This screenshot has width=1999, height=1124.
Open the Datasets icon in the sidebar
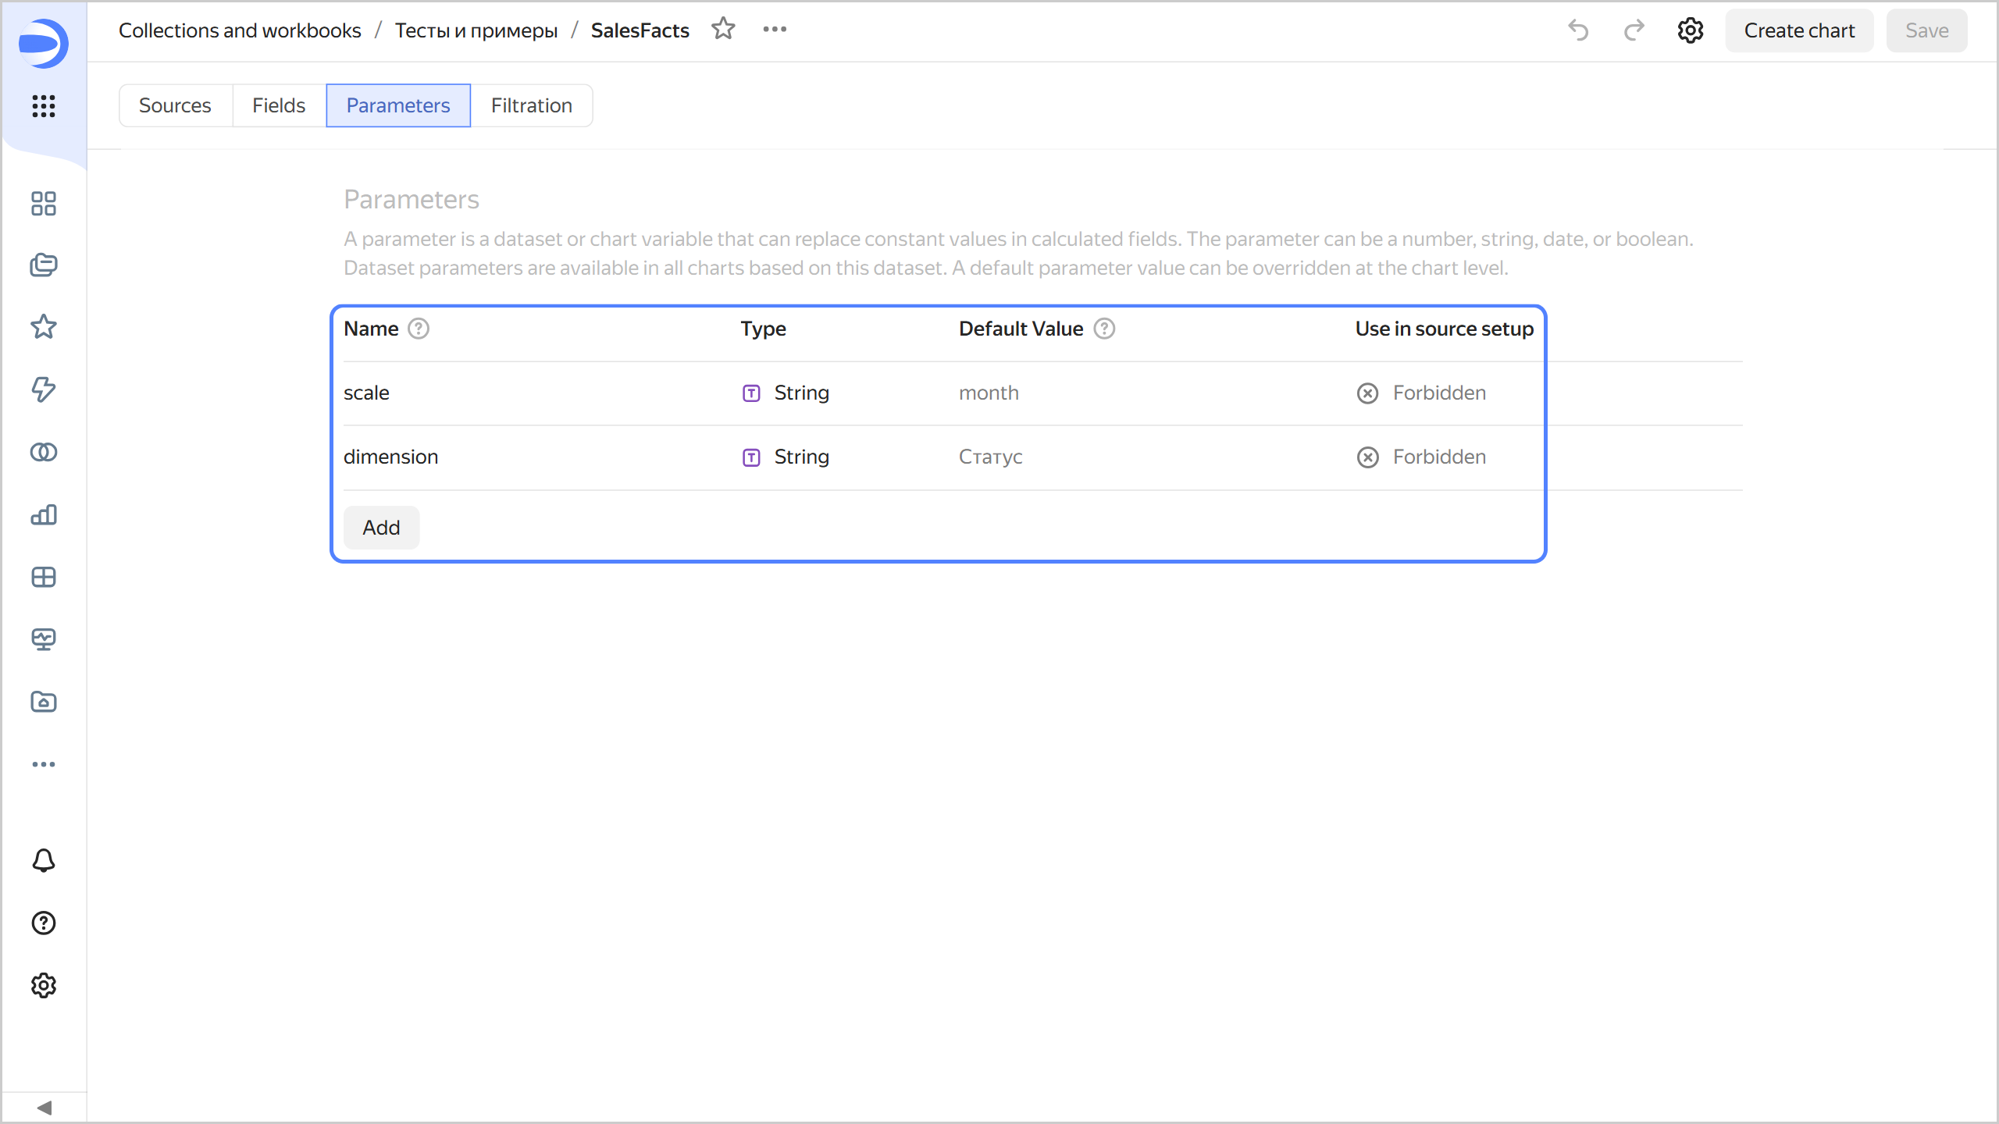coord(44,452)
